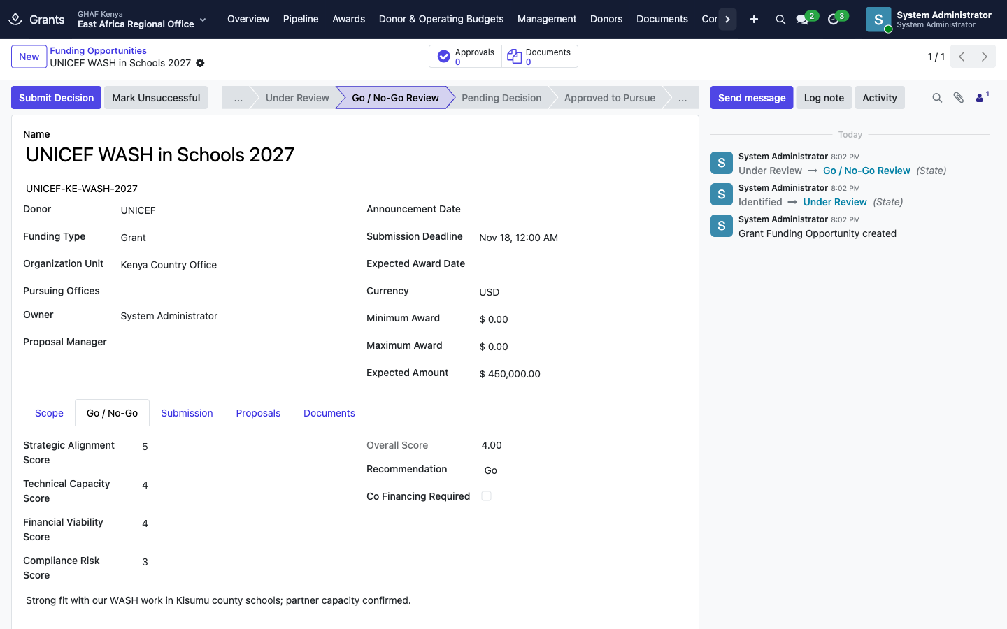
Task: Open the Activity button in chatter
Action: (x=880, y=98)
